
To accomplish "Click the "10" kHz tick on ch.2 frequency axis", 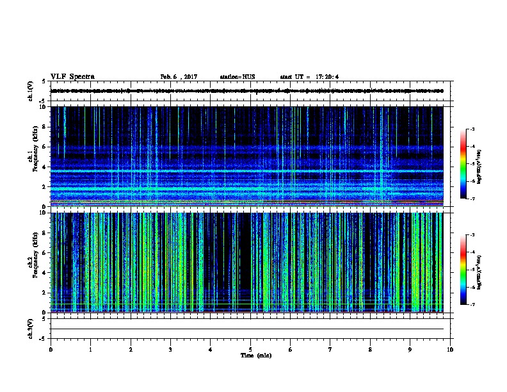I will [x=44, y=213].
